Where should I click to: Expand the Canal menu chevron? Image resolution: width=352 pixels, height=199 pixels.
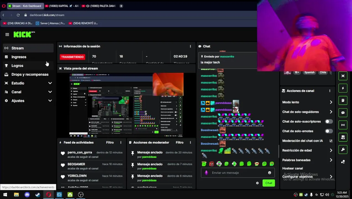tap(50, 92)
